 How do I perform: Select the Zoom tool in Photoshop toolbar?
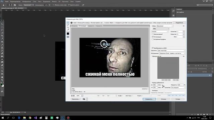pyautogui.click(x=2, y=80)
